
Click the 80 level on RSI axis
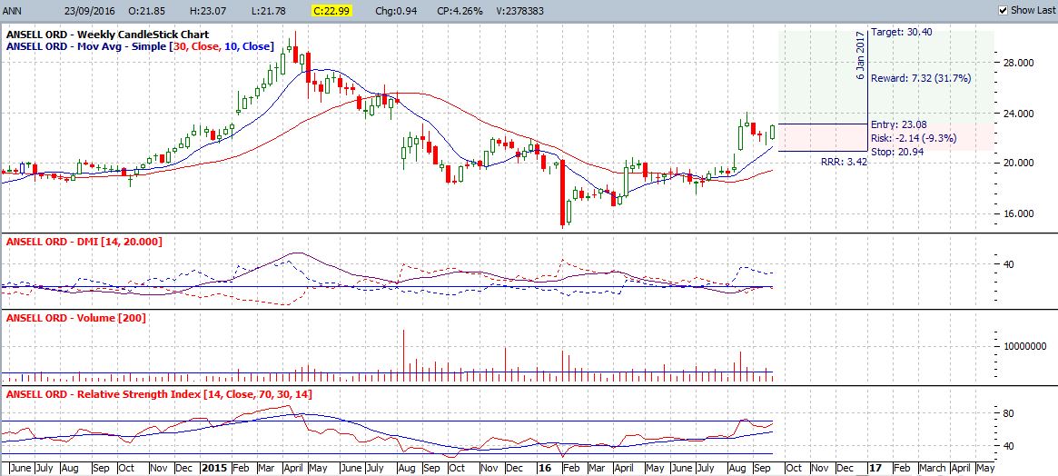pyautogui.click(x=1009, y=413)
